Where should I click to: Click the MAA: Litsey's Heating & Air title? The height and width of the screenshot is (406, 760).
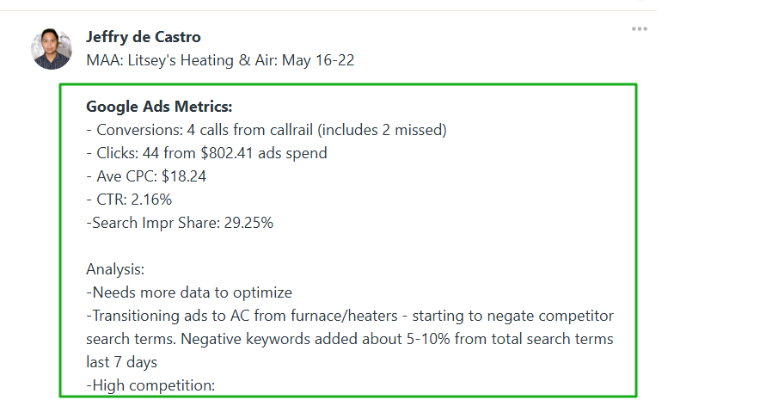click(x=220, y=60)
